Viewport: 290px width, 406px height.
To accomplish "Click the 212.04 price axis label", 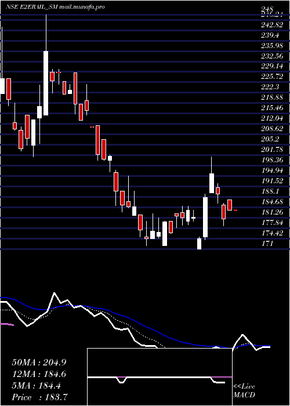I will click(x=271, y=118).
